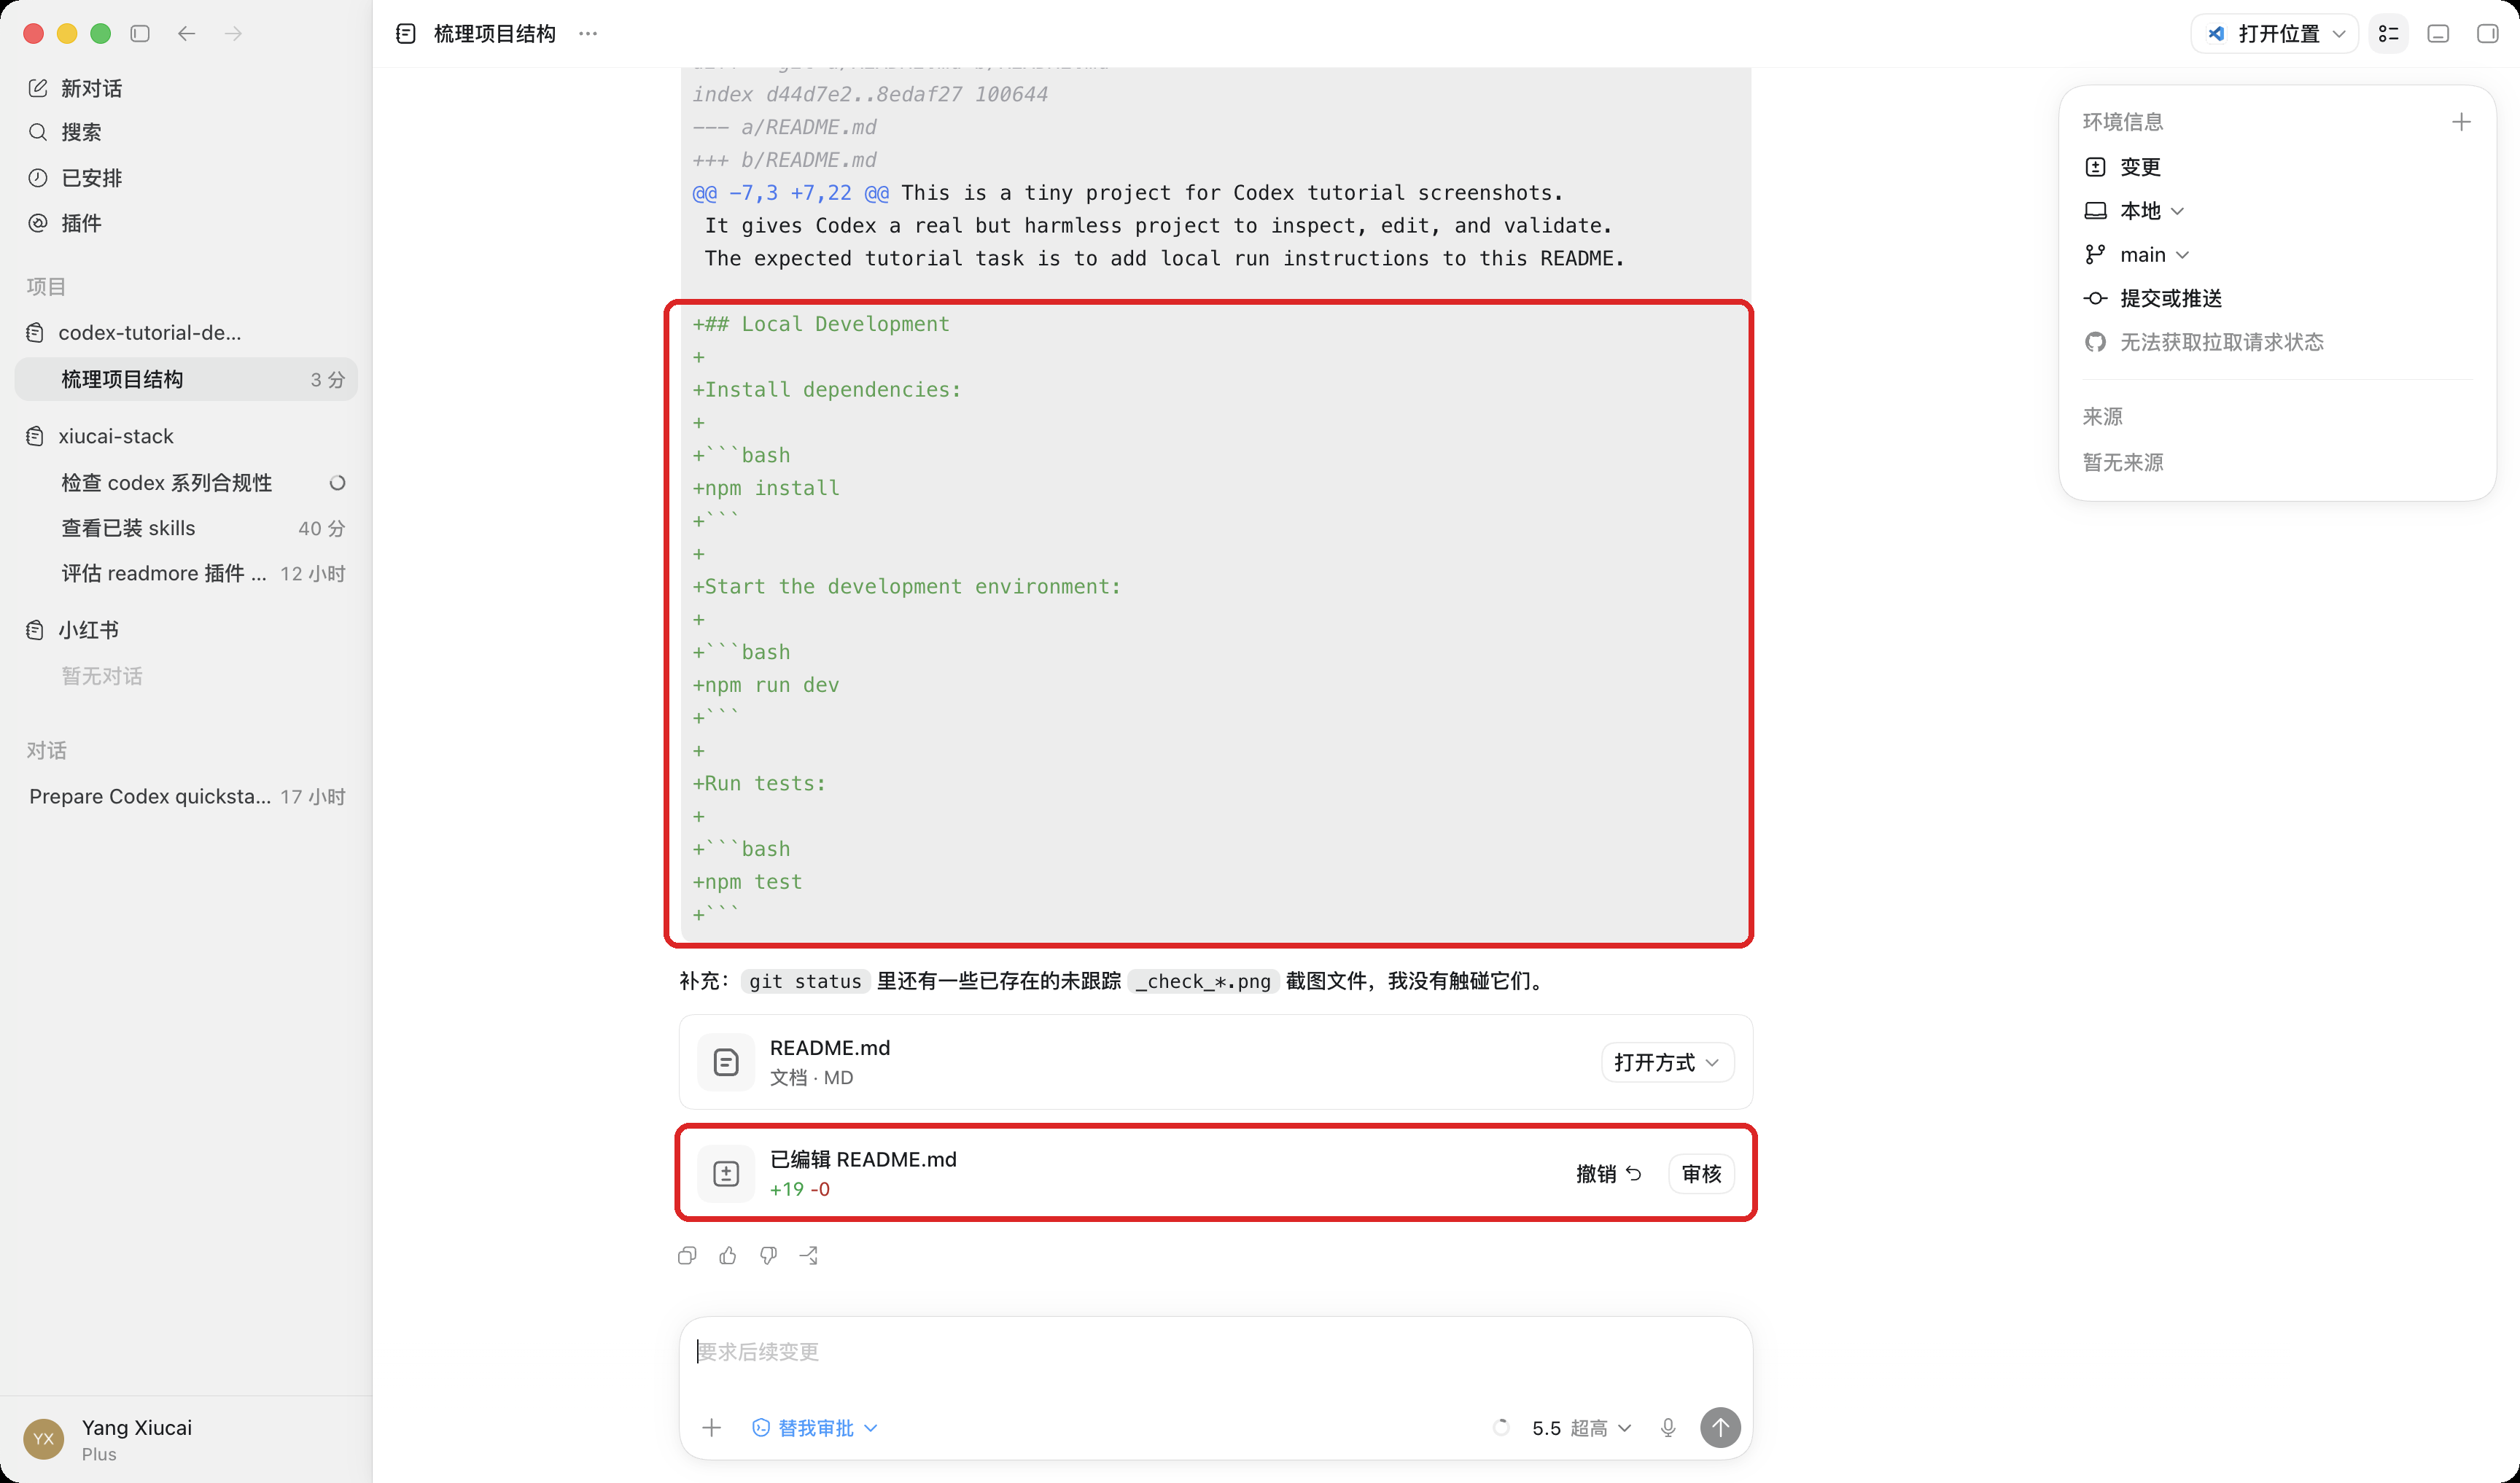The image size is (2520, 1483).
Task: Start voice input with microphone icon
Action: (1668, 1428)
